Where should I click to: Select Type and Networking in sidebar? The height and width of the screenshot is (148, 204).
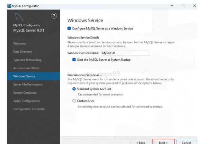(x=28, y=60)
